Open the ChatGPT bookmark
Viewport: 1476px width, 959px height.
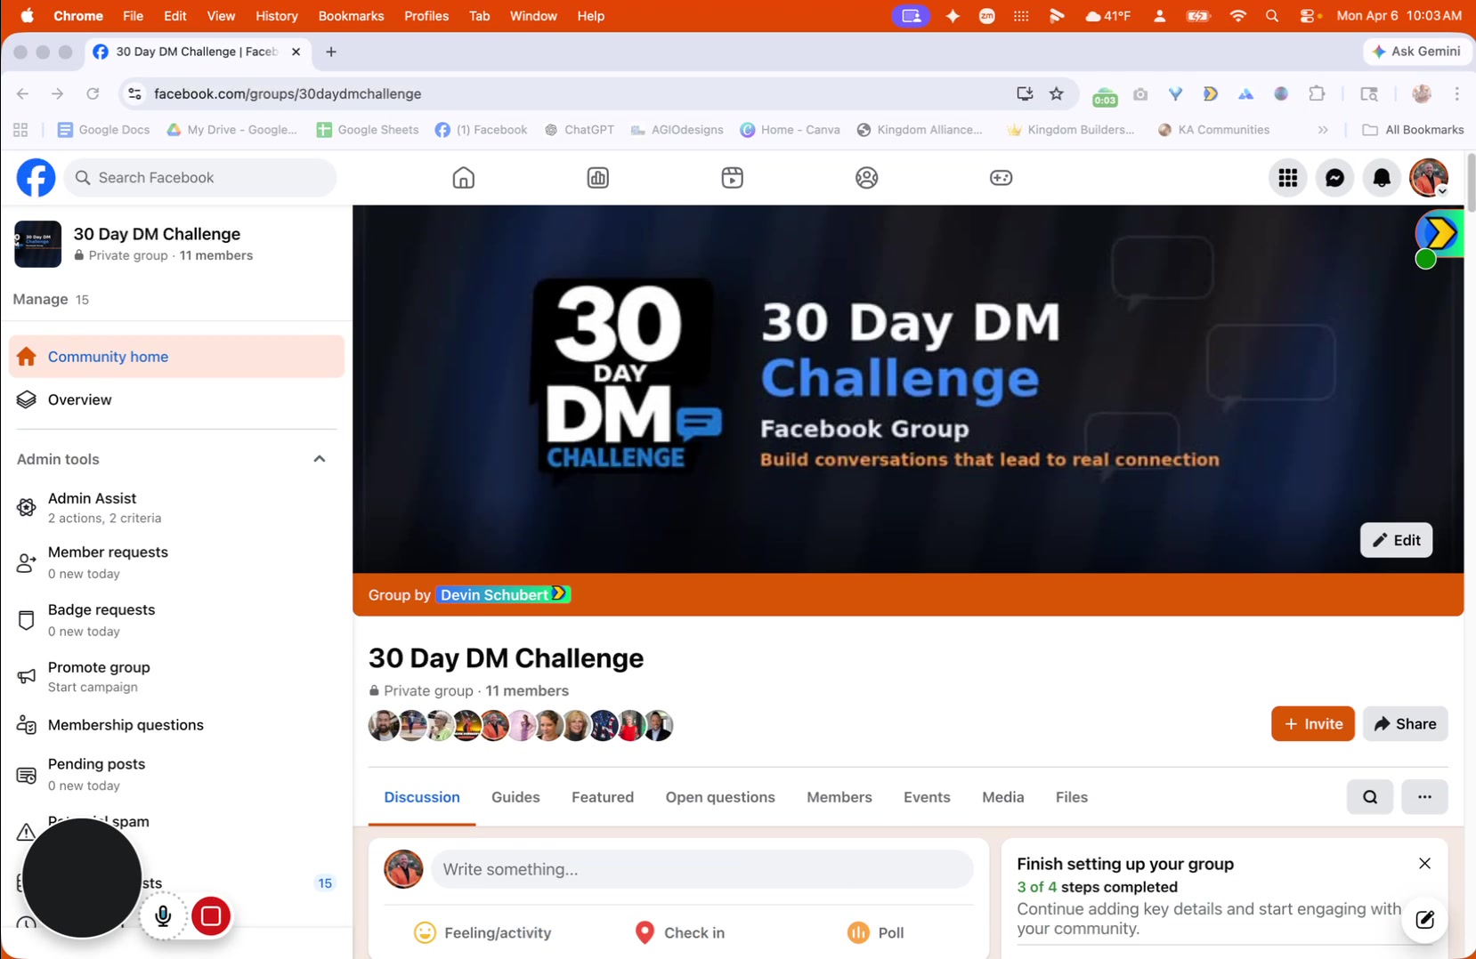(580, 130)
